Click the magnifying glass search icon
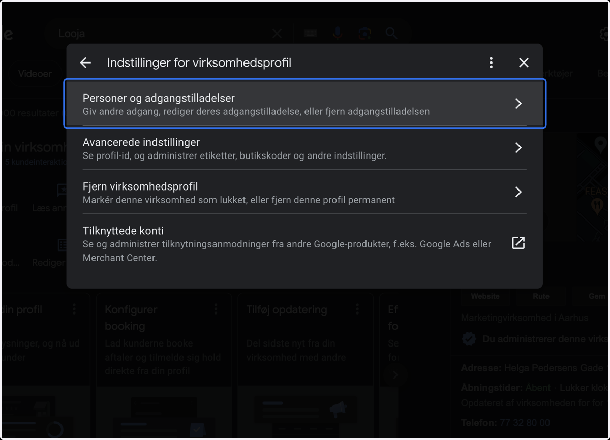The image size is (610, 440). pos(391,34)
